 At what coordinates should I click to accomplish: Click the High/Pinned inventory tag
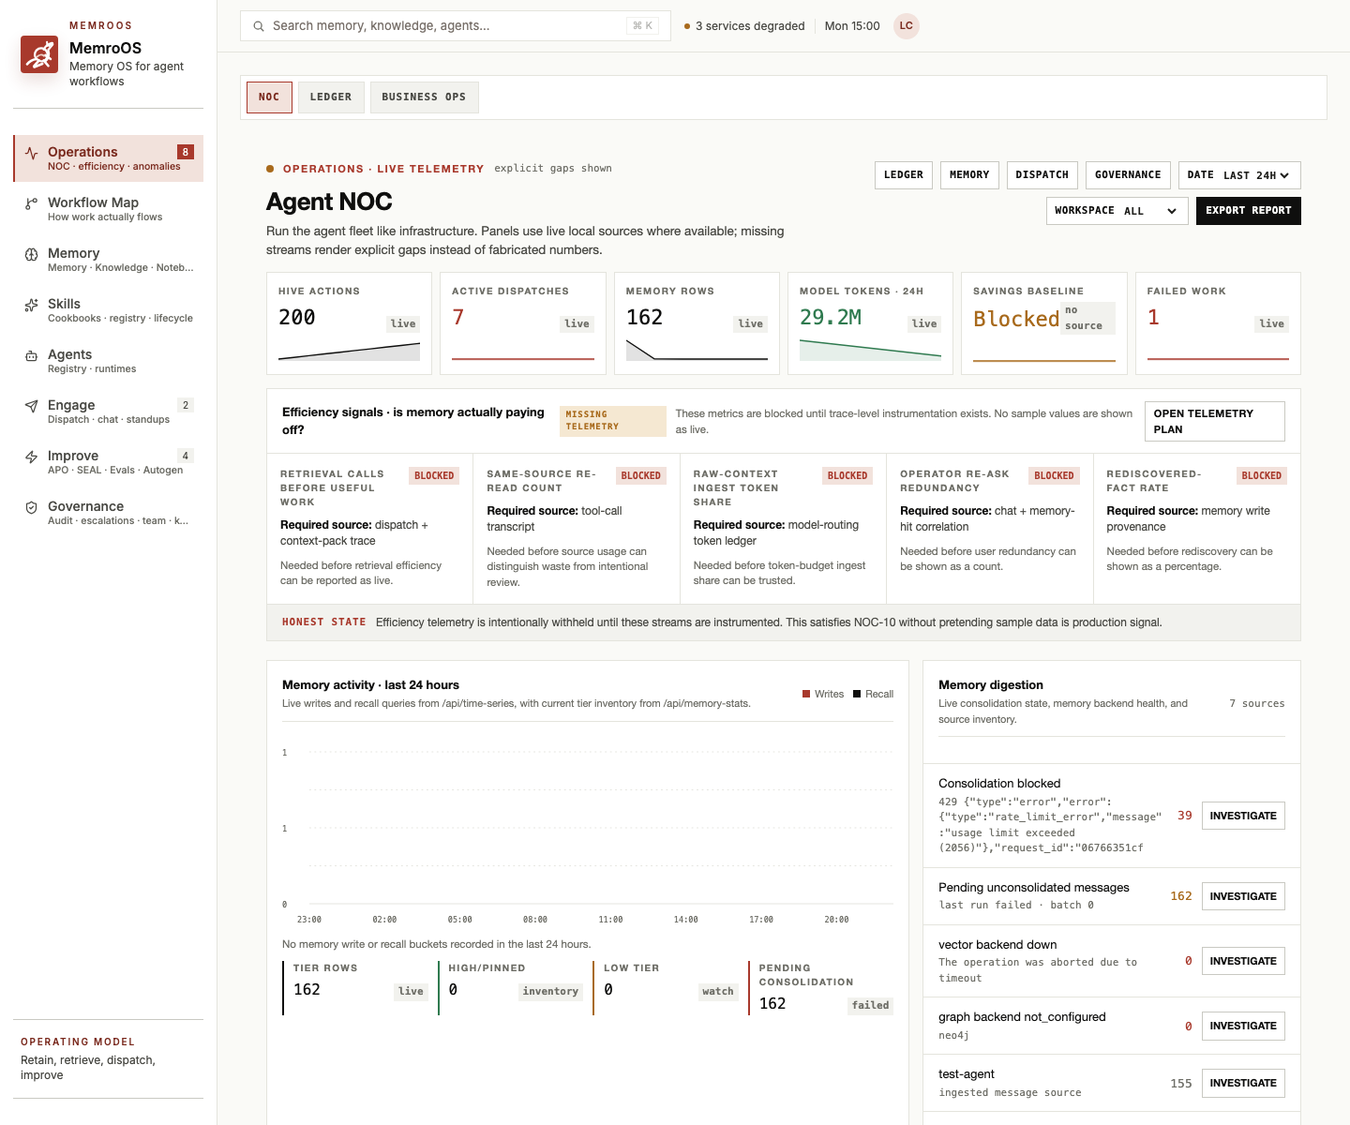point(550,992)
